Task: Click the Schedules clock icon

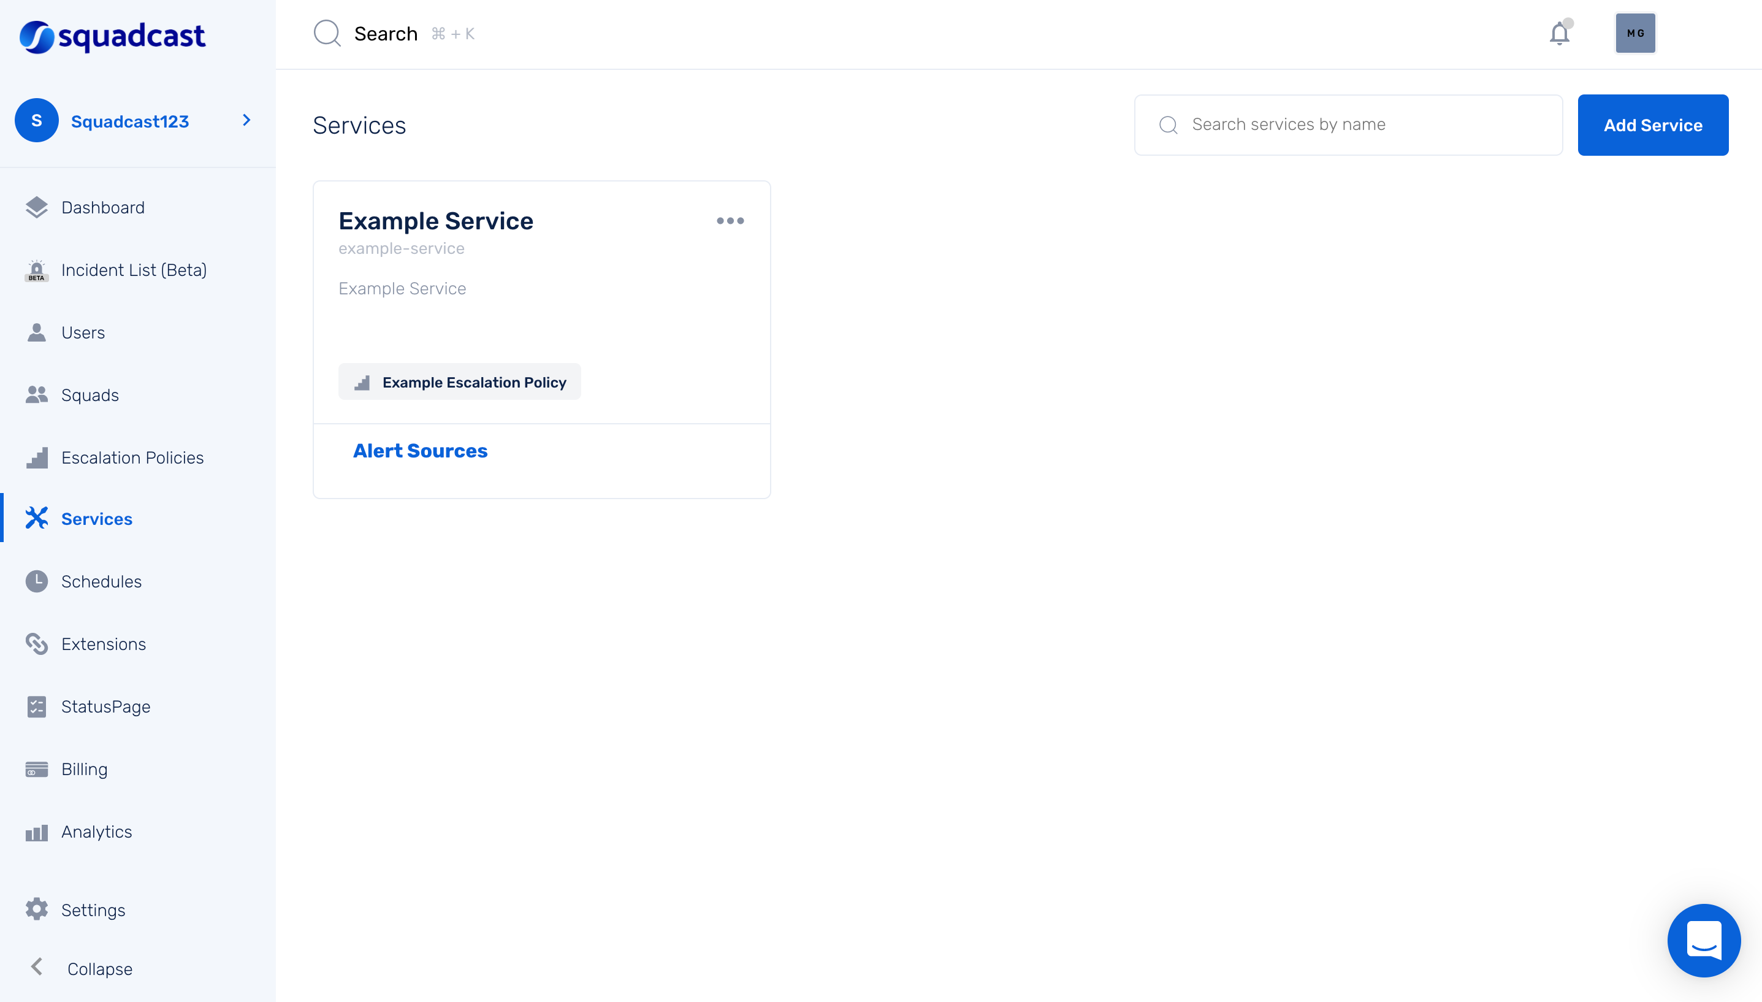Action: coord(36,581)
